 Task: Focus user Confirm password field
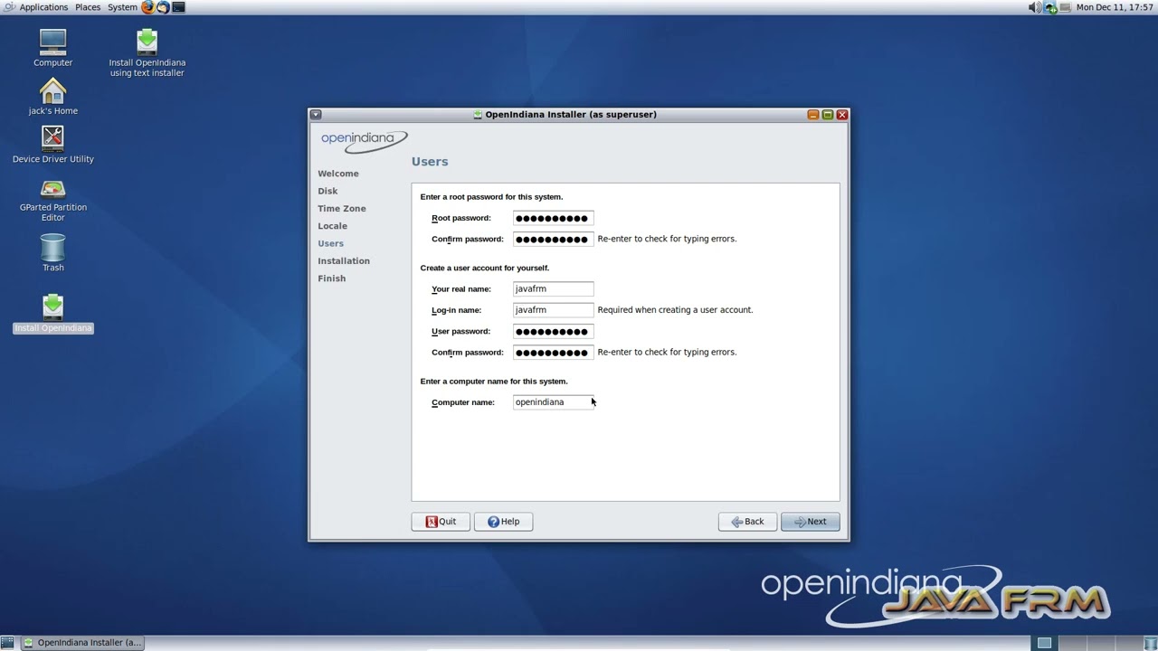coord(553,353)
